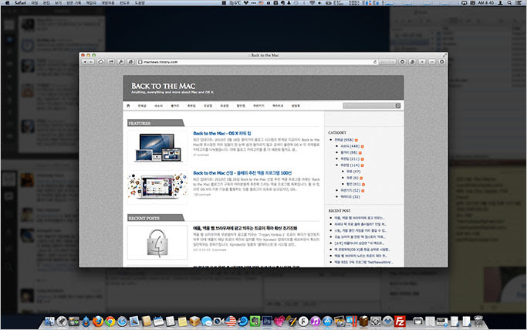Click the plus extension button in Safari toolbar

click(x=422, y=62)
